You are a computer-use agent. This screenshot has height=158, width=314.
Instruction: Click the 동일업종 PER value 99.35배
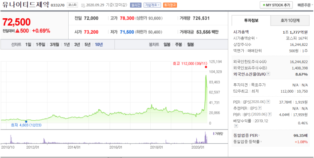(301, 136)
